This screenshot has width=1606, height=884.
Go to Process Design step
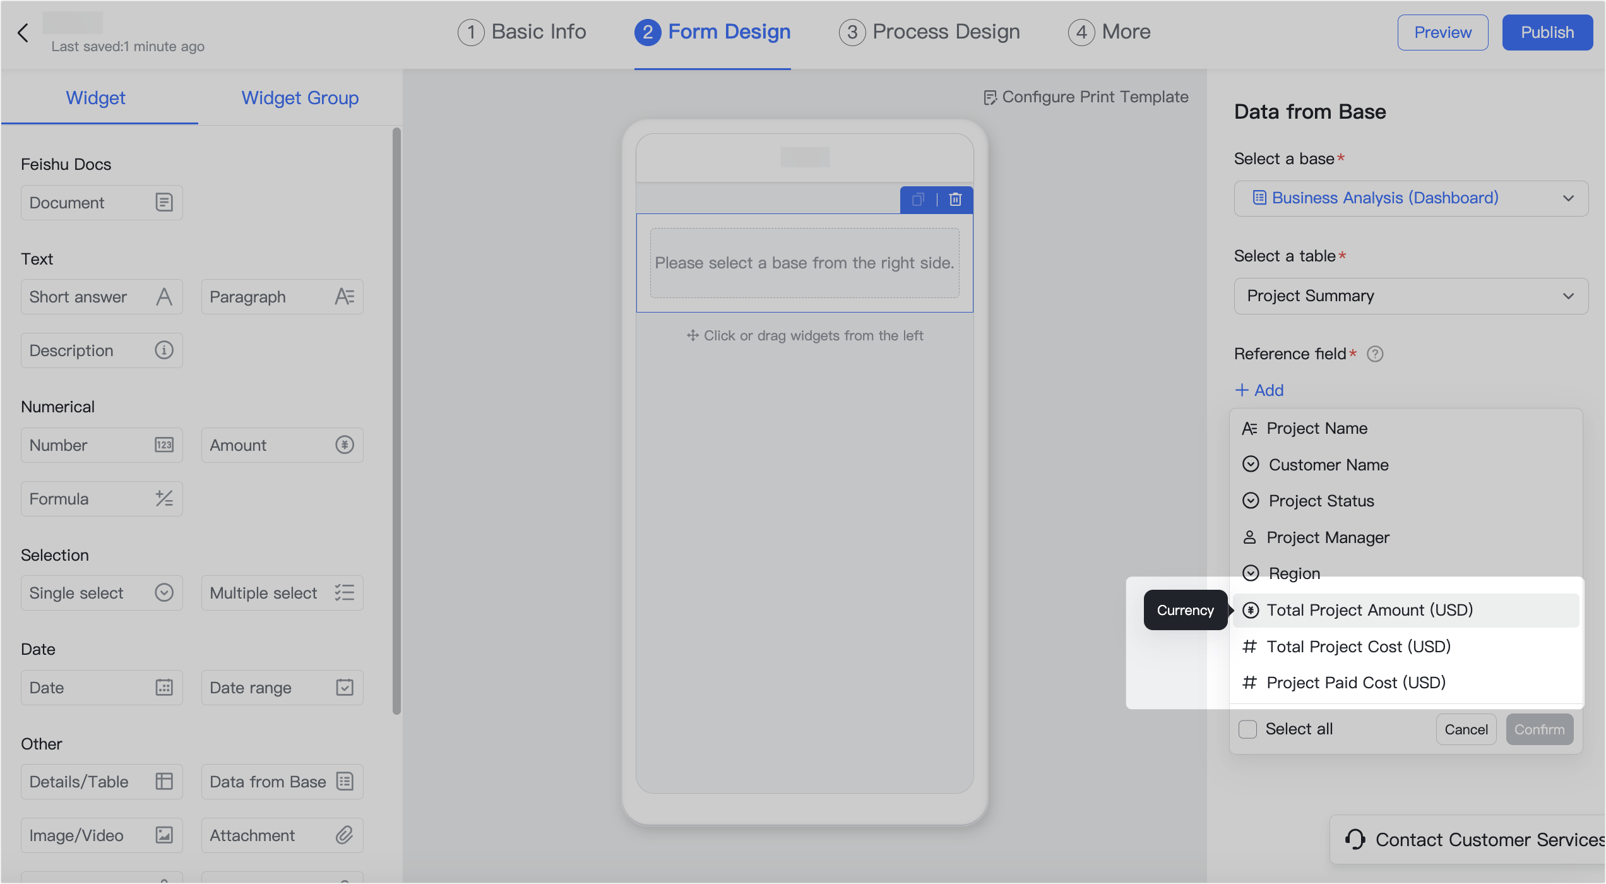[929, 32]
